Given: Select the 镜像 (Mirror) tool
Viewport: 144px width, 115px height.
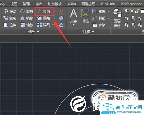Looking at the screenshot, I should tap(27, 18).
